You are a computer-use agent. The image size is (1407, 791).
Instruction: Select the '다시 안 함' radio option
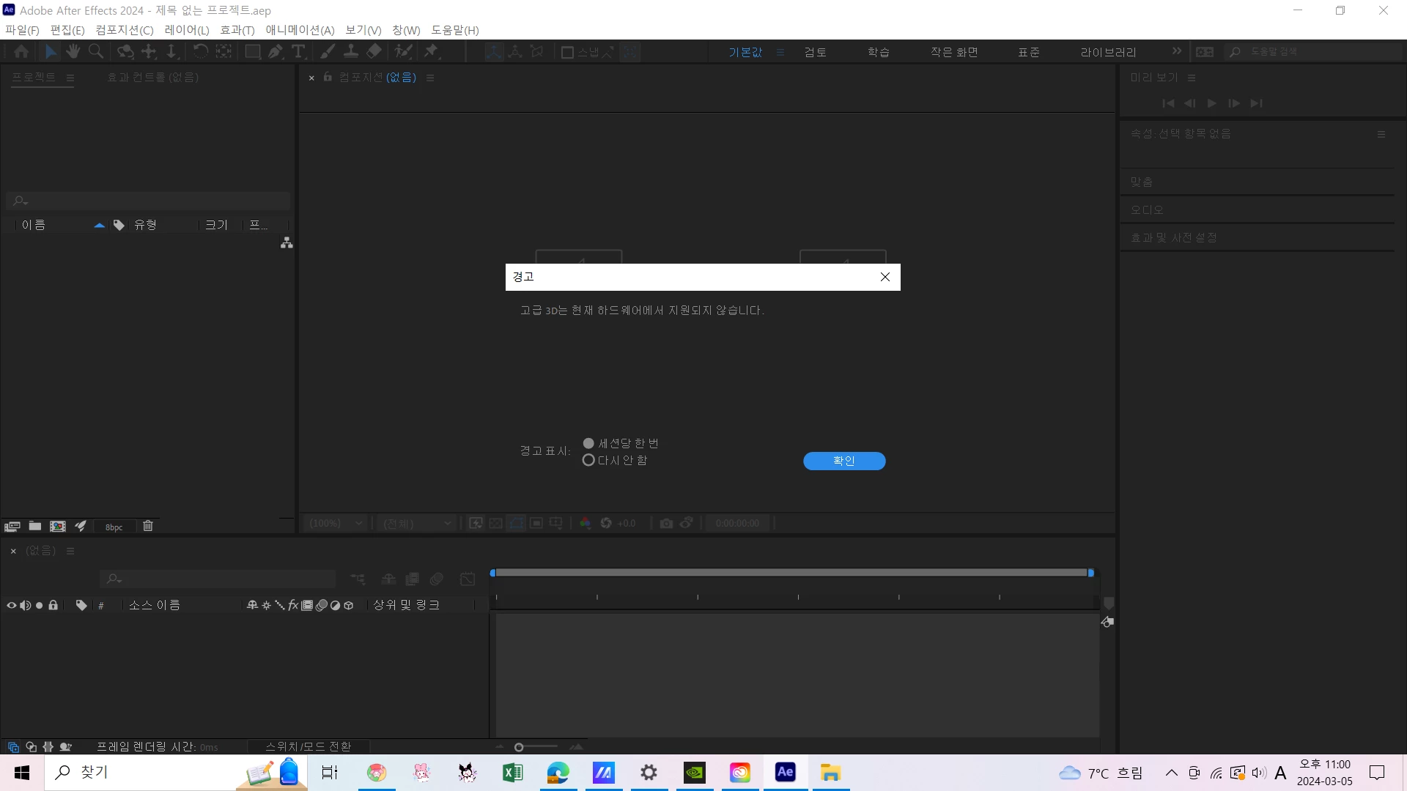[588, 460]
